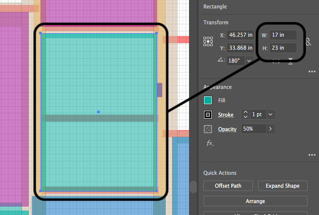Click the reference point locator icon

tap(208, 42)
